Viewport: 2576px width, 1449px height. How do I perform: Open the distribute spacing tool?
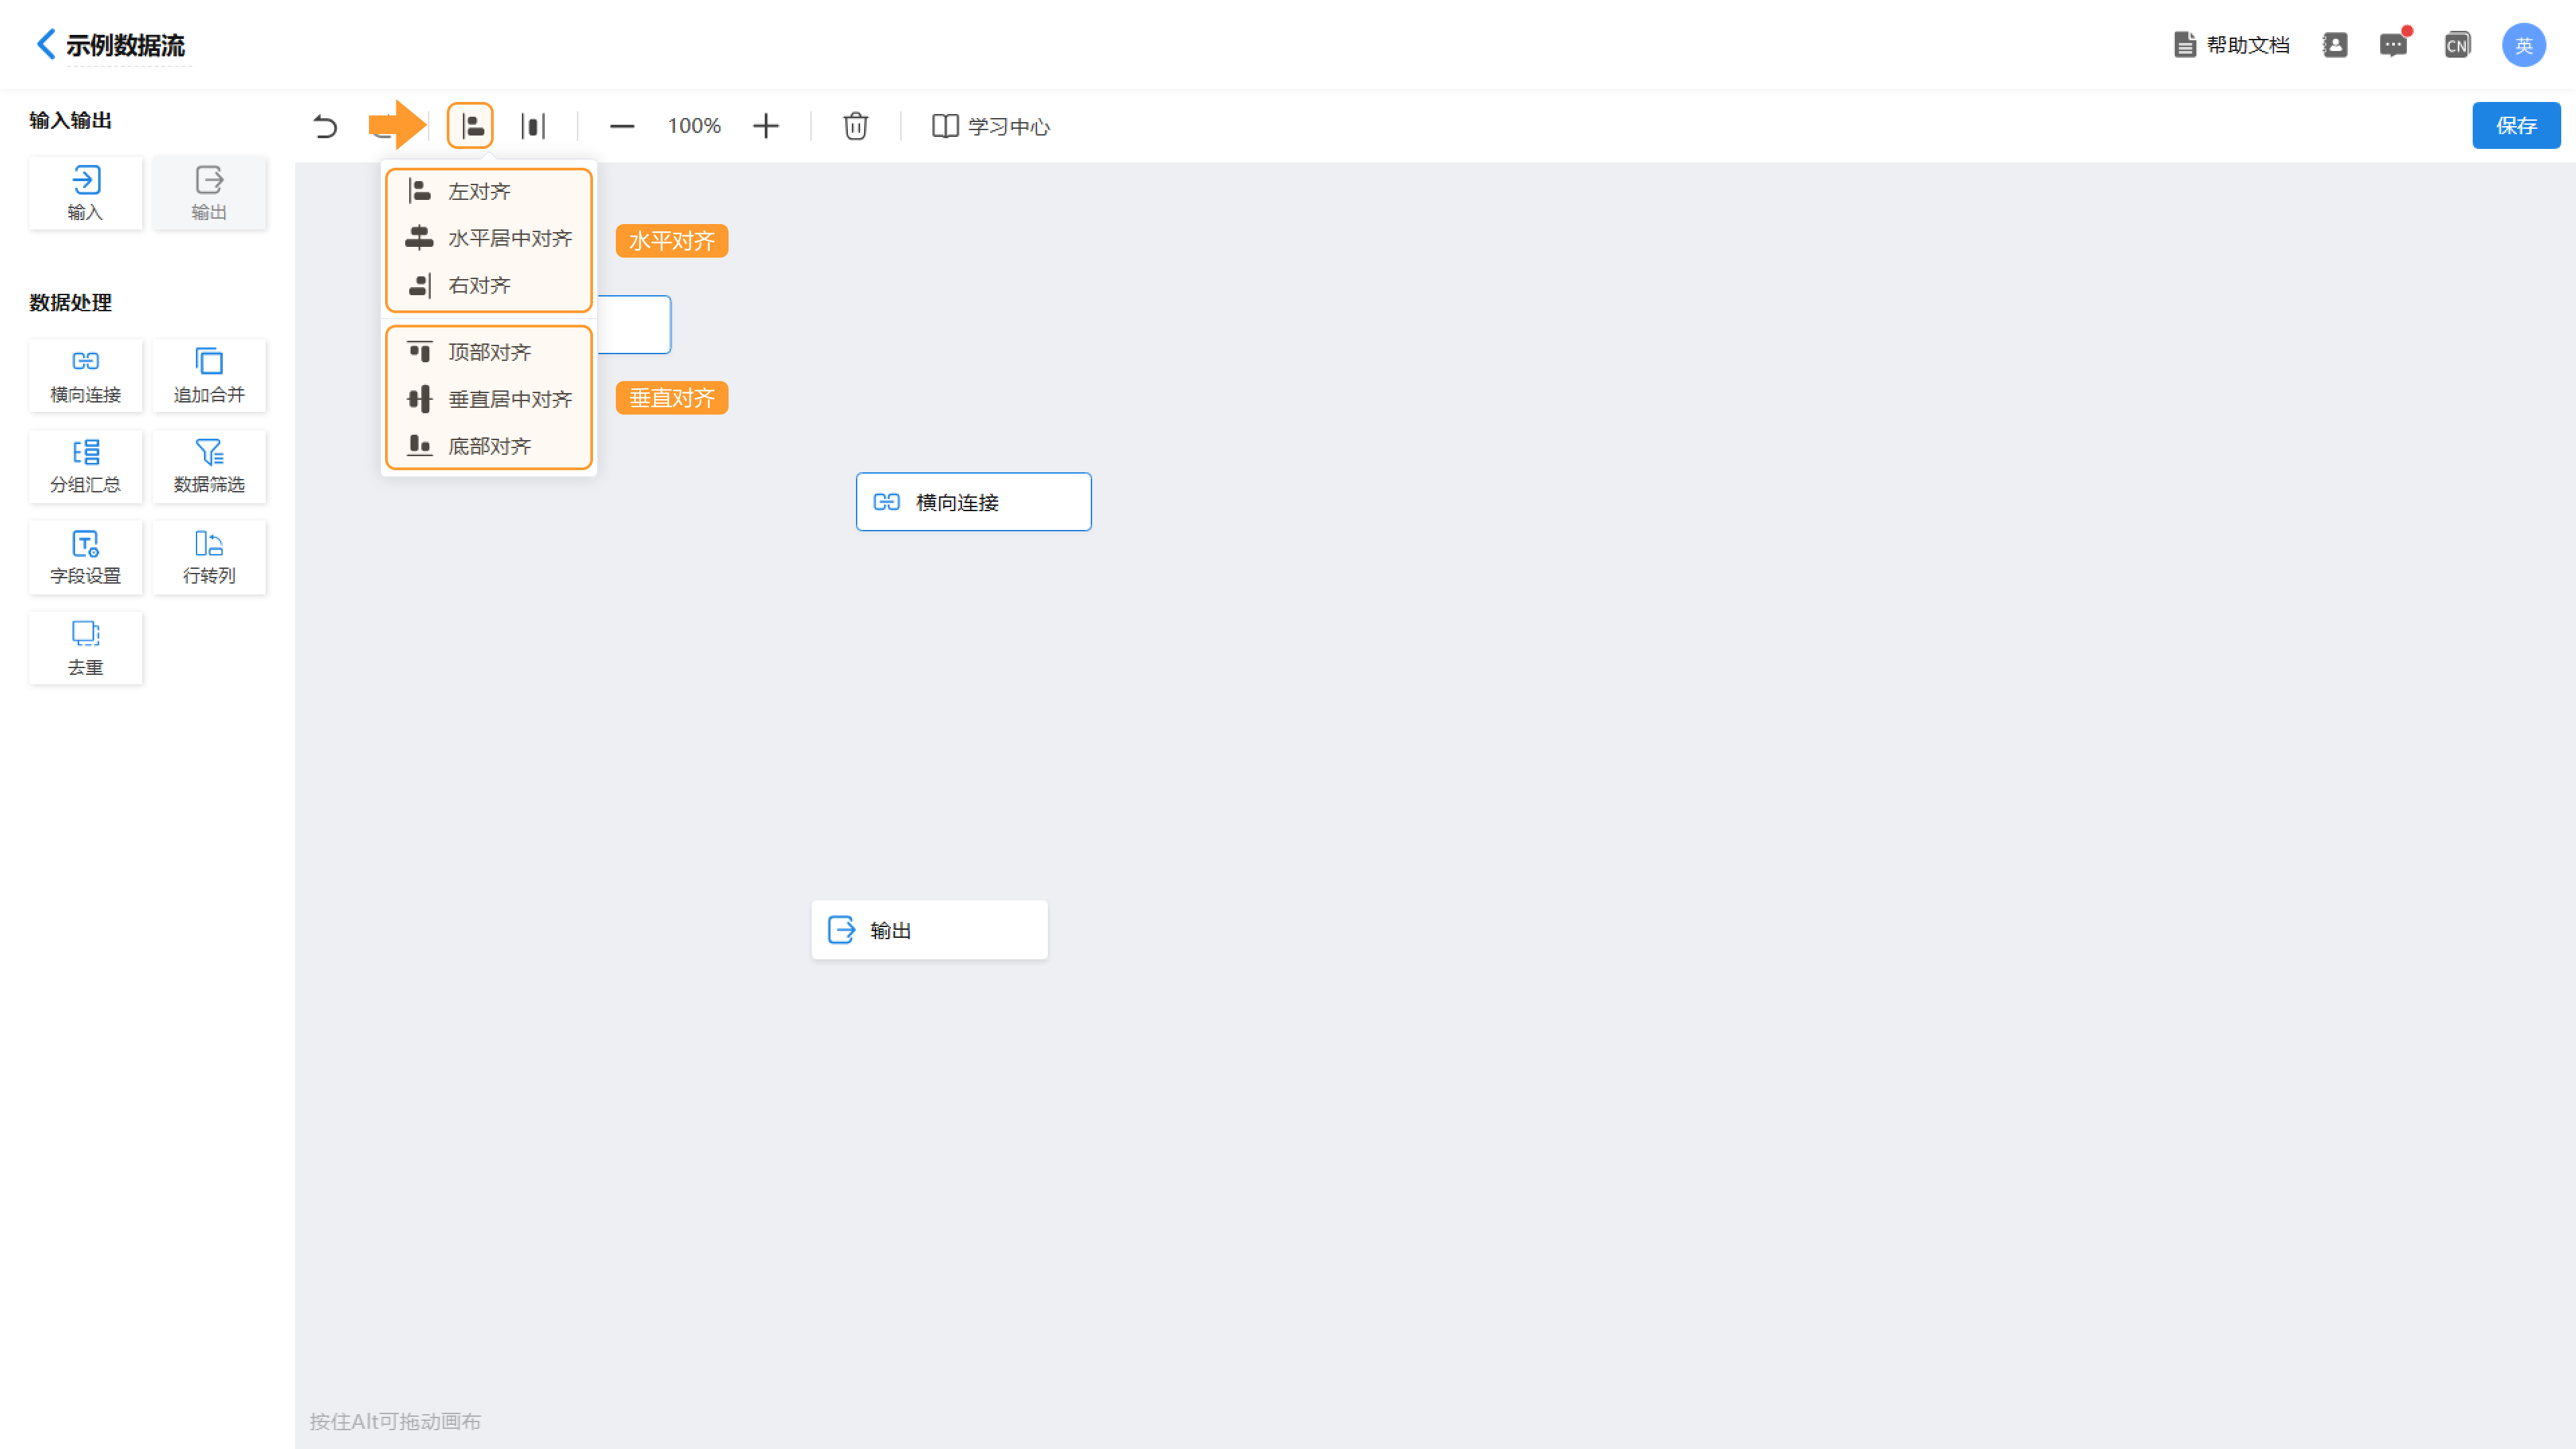[533, 126]
